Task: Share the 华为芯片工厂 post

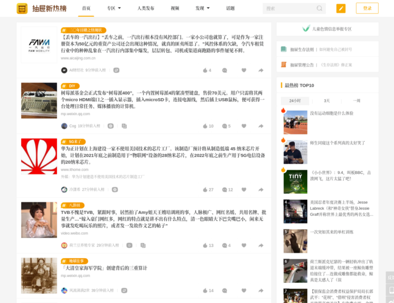Action: (x=261, y=190)
